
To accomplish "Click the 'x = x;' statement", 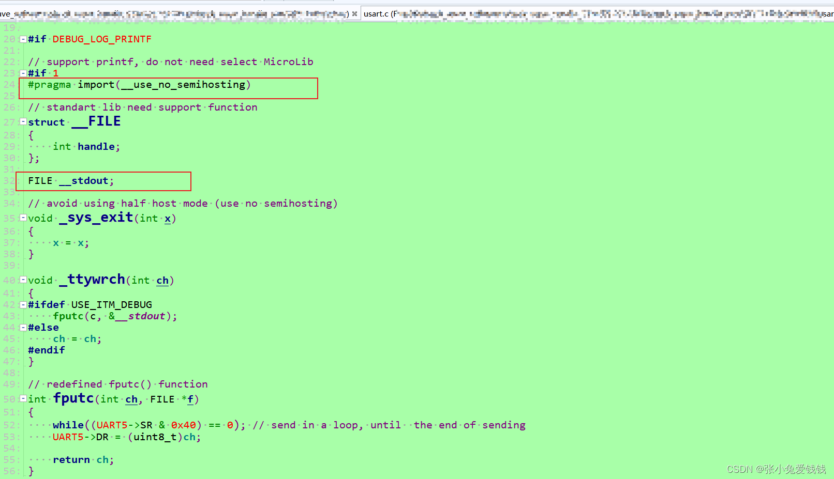I will tap(71, 243).
